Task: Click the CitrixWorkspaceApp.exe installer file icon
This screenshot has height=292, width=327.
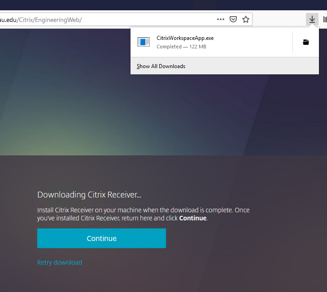Action: click(144, 42)
